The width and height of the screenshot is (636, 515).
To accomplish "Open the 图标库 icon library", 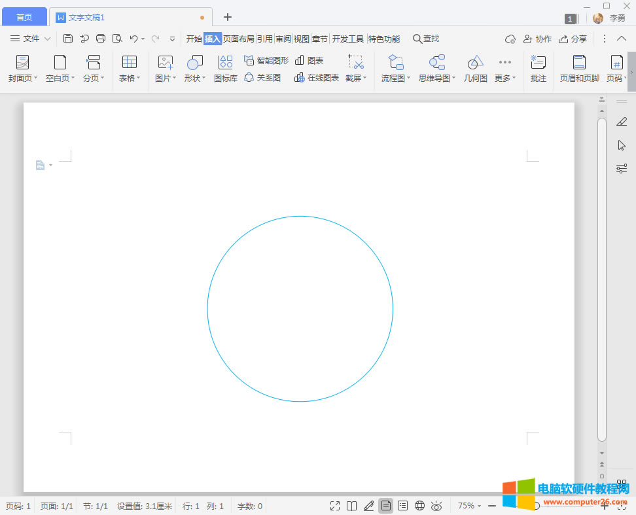I will tap(226, 69).
